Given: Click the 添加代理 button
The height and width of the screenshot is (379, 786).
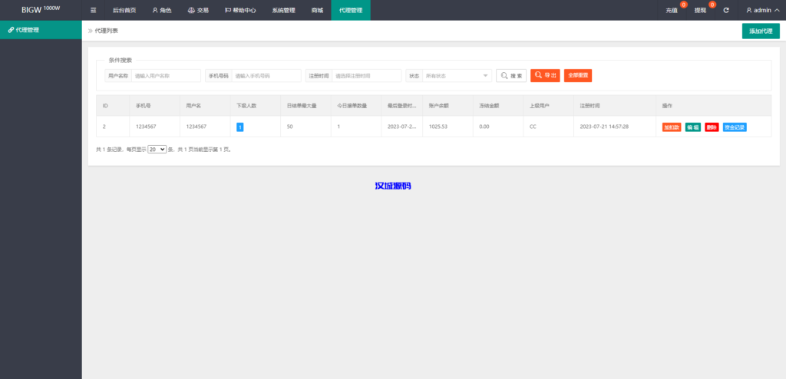Looking at the screenshot, I should pos(760,31).
